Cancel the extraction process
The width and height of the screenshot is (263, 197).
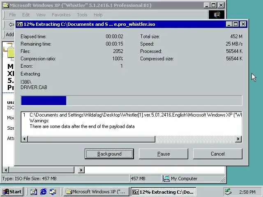coord(217,154)
